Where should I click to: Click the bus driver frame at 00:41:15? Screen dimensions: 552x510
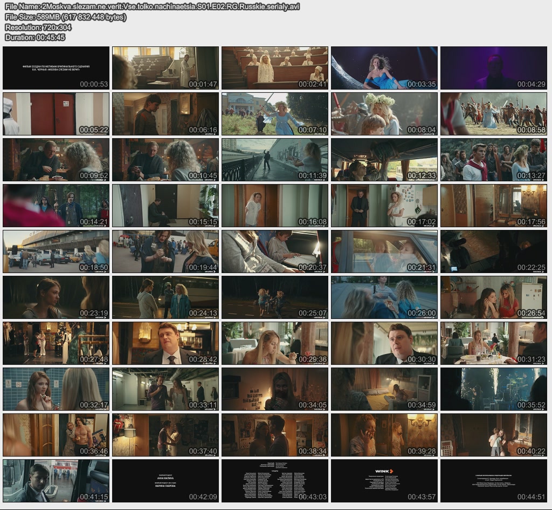click(x=56, y=481)
